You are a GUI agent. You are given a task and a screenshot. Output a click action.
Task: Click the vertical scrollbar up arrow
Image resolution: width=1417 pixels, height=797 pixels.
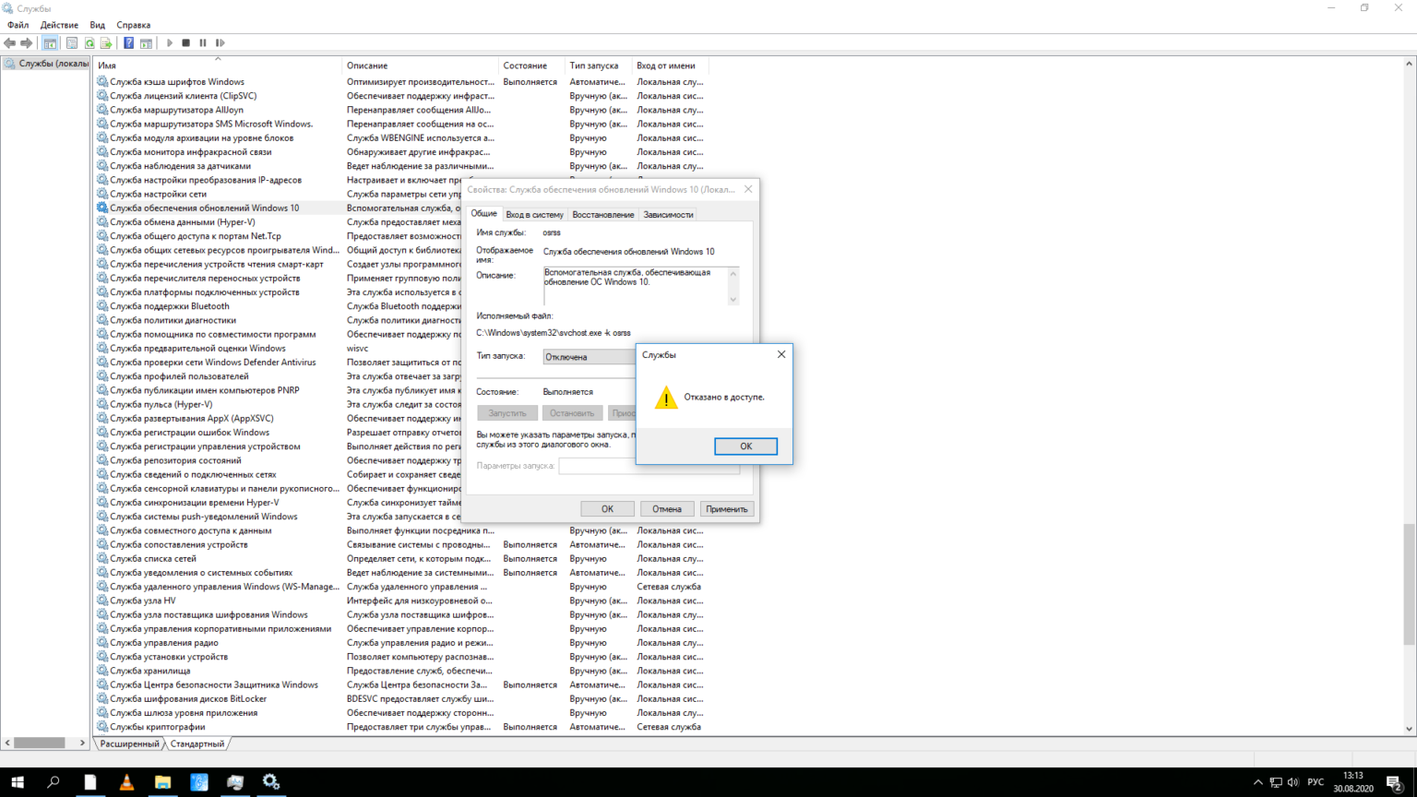tap(1409, 65)
